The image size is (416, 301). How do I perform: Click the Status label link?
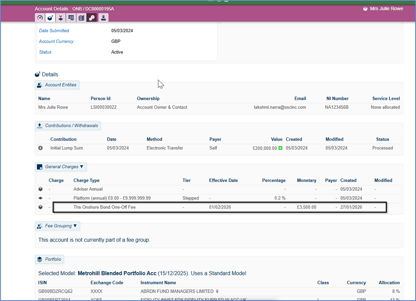pos(45,52)
